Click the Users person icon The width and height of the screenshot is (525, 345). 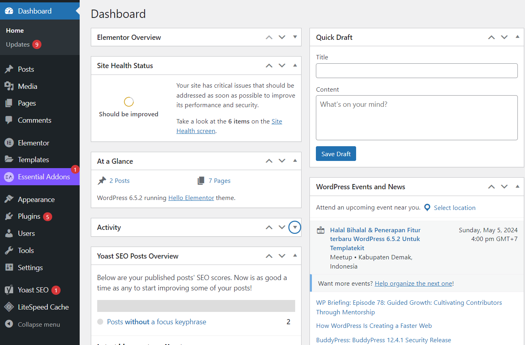(x=9, y=233)
